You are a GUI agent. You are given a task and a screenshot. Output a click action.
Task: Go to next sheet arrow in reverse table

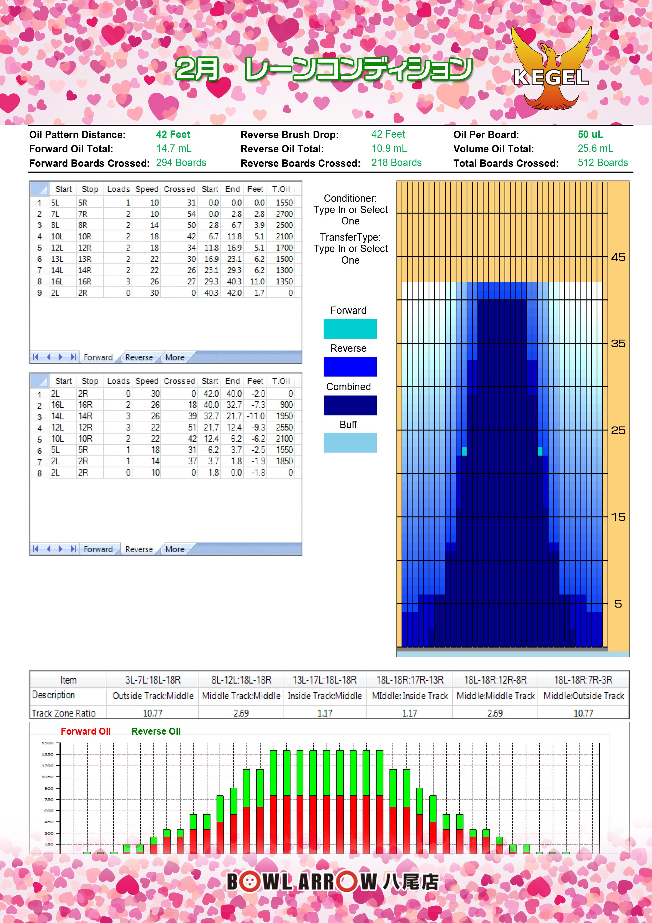(61, 549)
